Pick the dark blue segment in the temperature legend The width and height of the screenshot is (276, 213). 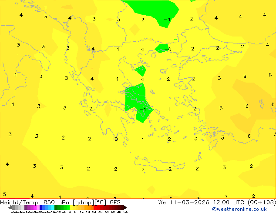click(41, 207)
